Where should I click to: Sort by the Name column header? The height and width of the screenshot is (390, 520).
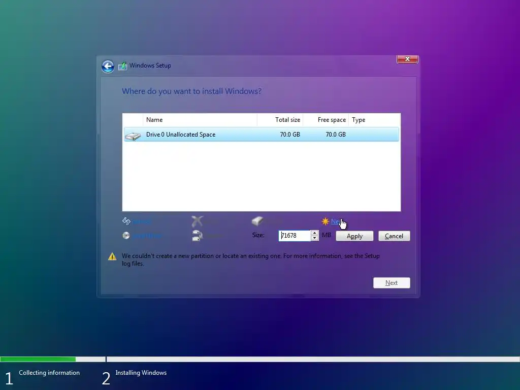coord(200,120)
